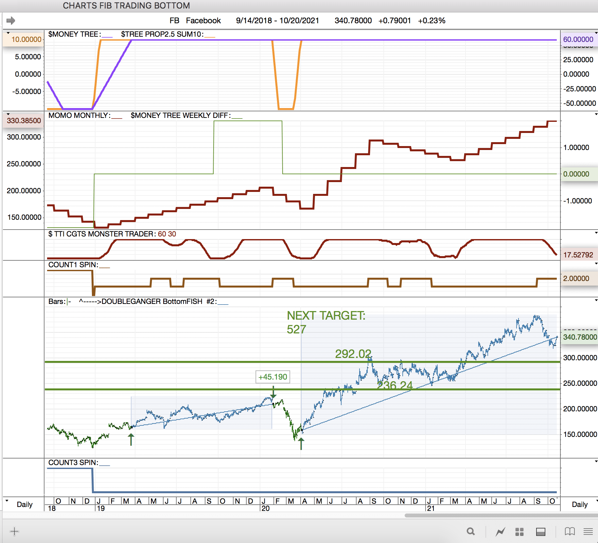Image resolution: width=598 pixels, height=543 pixels.
Task: Open the MOMO MONTHLY pane's left scale triangle menu
Action: point(8,114)
